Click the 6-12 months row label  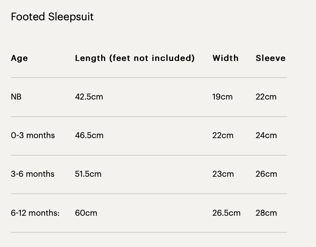point(35,213)
